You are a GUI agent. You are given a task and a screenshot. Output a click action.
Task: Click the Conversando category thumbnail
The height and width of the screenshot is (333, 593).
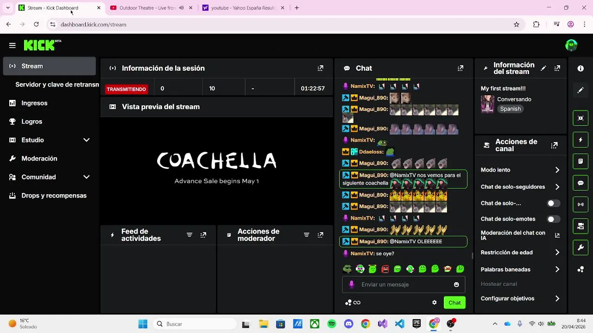click(487, 104)
